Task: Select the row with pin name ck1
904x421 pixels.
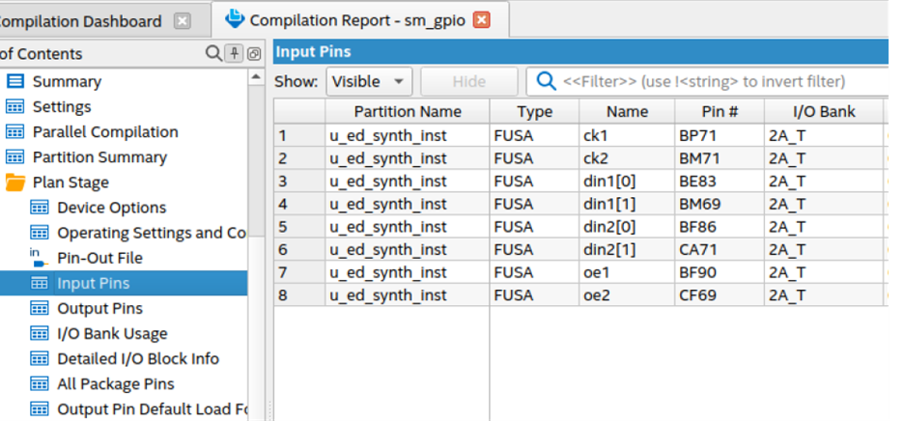Action: (596, 134)
